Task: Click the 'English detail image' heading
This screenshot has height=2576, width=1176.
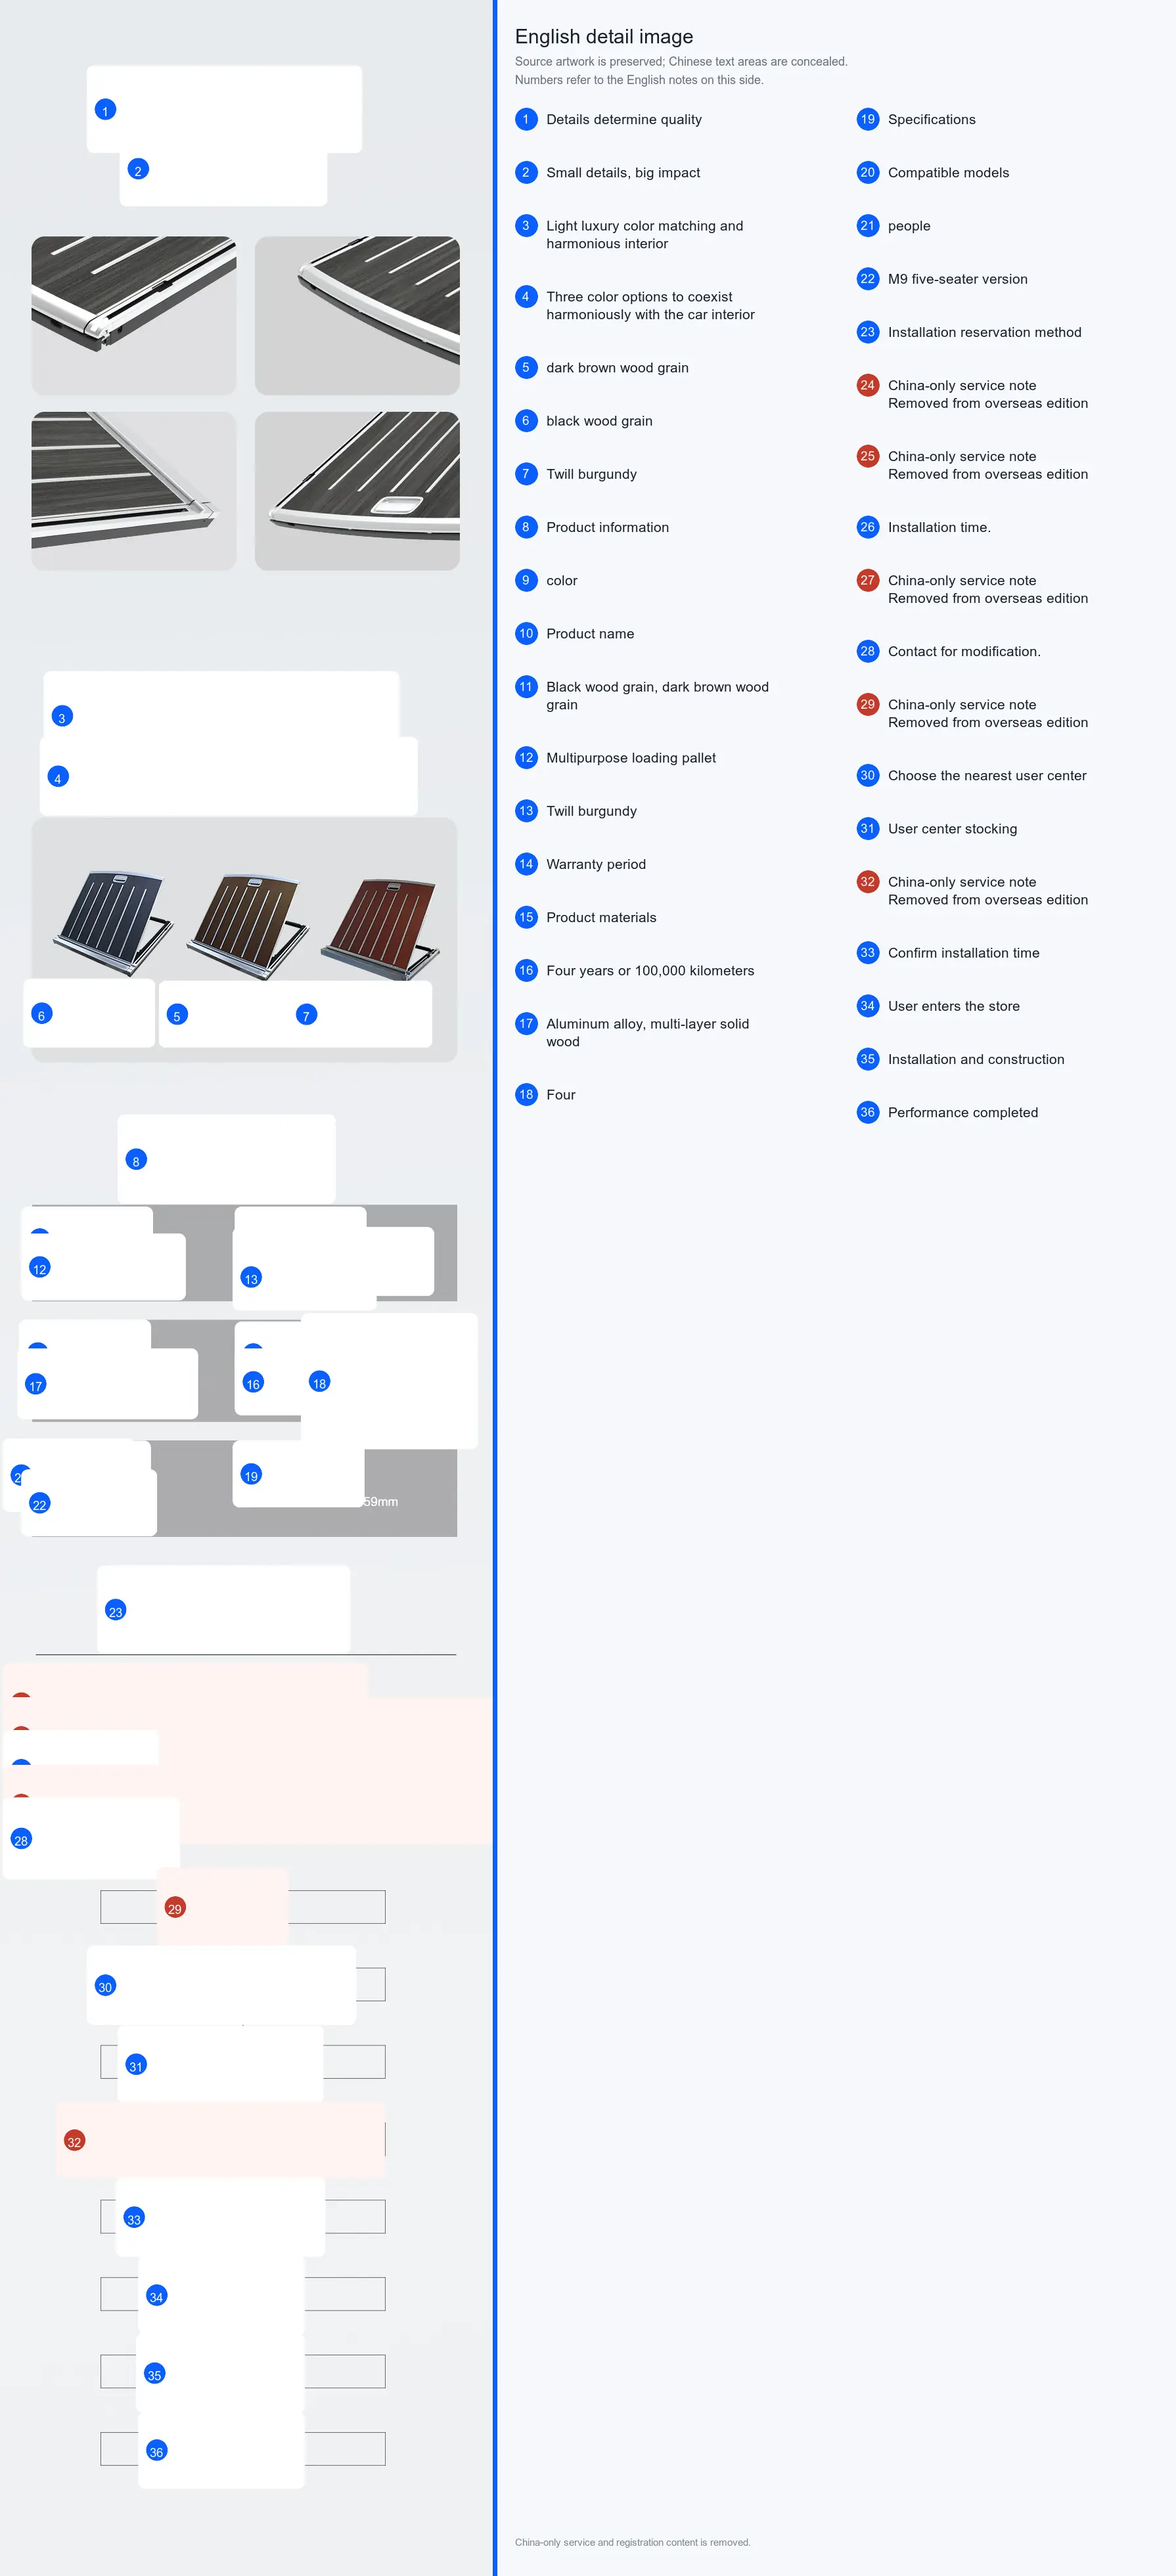Action: 603,37
